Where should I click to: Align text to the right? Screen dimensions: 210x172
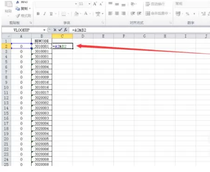(x=124, y=13)
